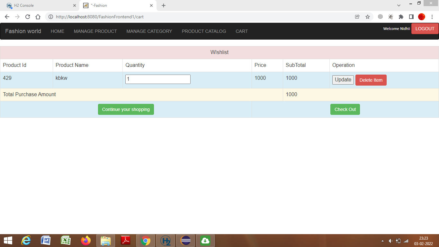Delete the kbkw item from cart
Image resolution: width=439 pixels, height=247 pixels.
[371, 80]
